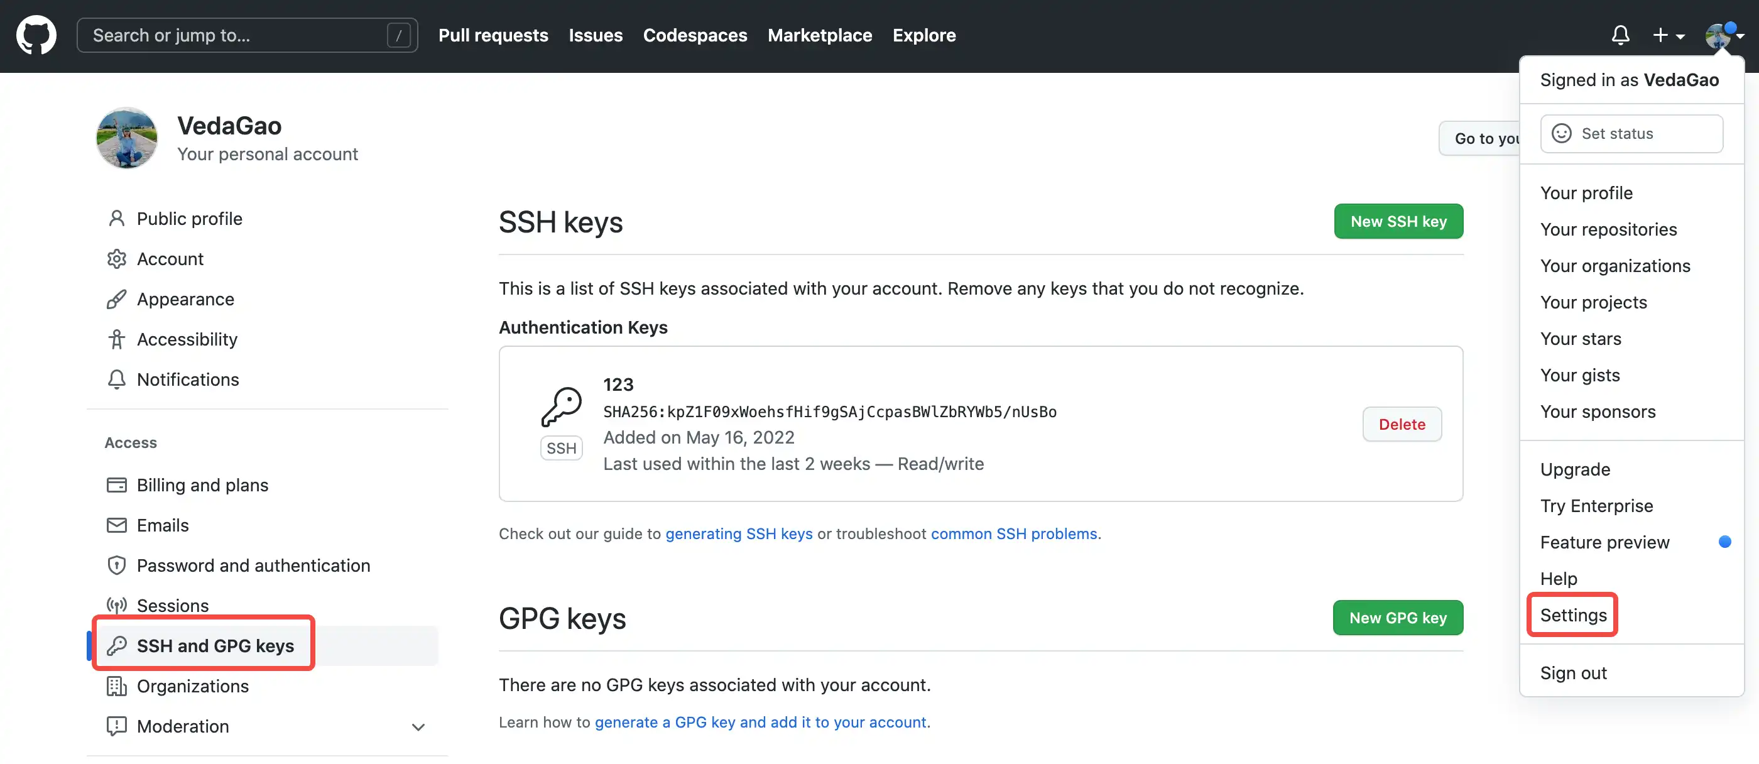Click the Emails envelope icon
Image resolution: width=1759 pixels, height=764 pixels.
pyautogui.click(x=117, y=525)
